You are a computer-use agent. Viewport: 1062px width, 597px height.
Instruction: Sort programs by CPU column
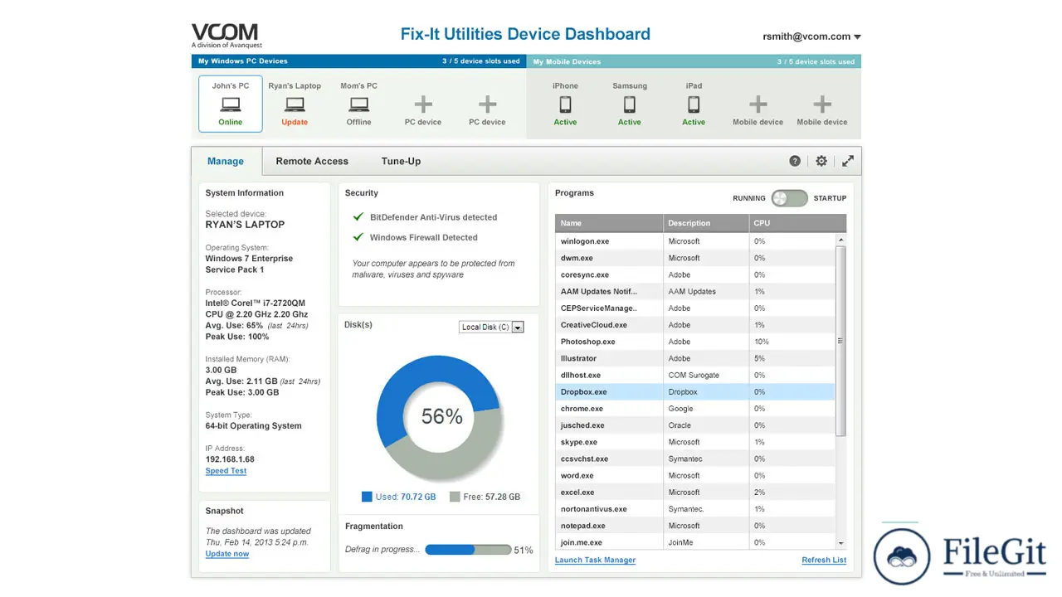point(797,223)
